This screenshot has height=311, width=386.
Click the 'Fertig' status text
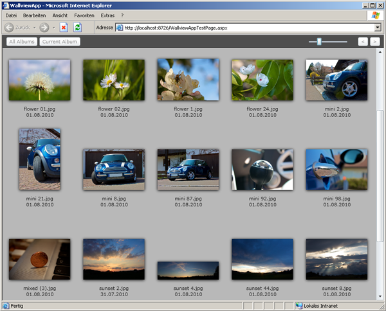(x=17, y=306)
